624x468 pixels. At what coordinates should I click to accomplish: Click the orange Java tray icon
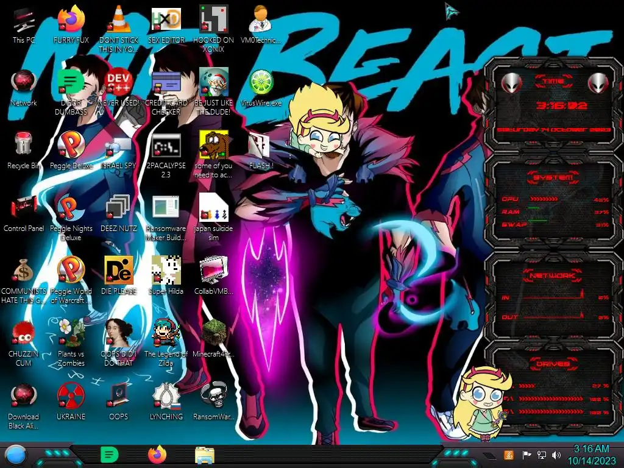(x=508, y=455)
